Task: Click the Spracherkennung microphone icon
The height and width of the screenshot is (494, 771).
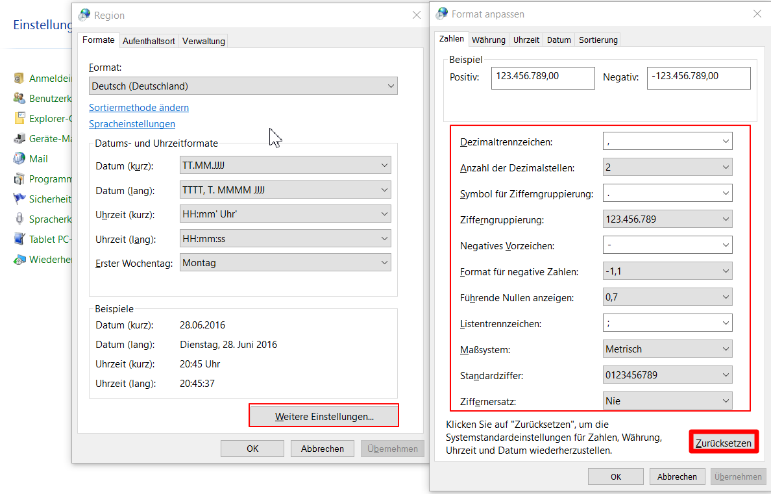Action: pos(19,219)
